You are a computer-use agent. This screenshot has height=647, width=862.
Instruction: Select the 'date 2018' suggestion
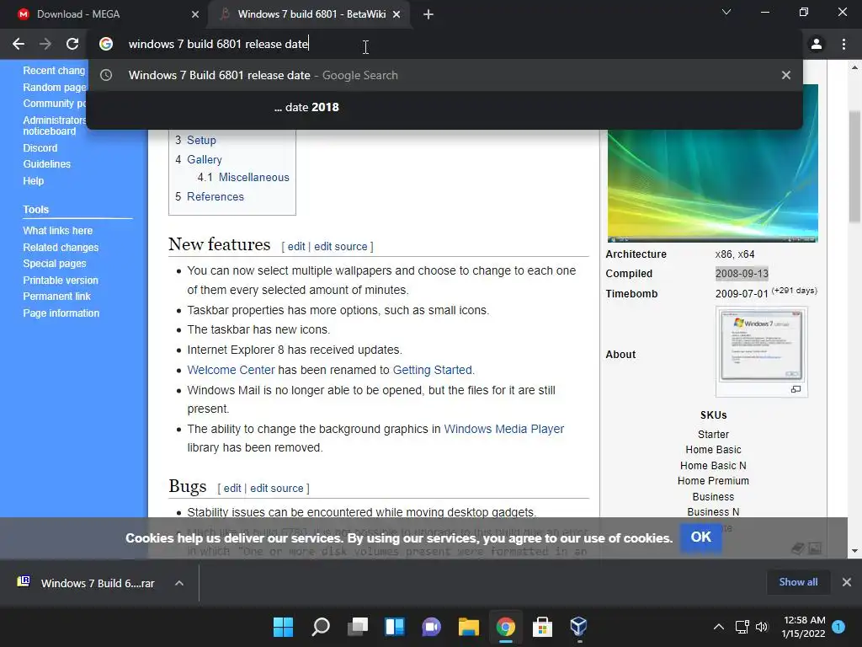[444, 107]
